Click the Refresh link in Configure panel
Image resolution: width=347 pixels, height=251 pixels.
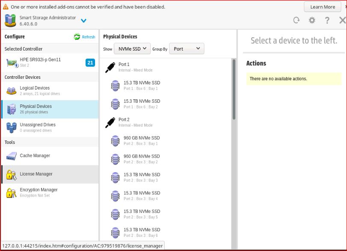tap(85, 37)
